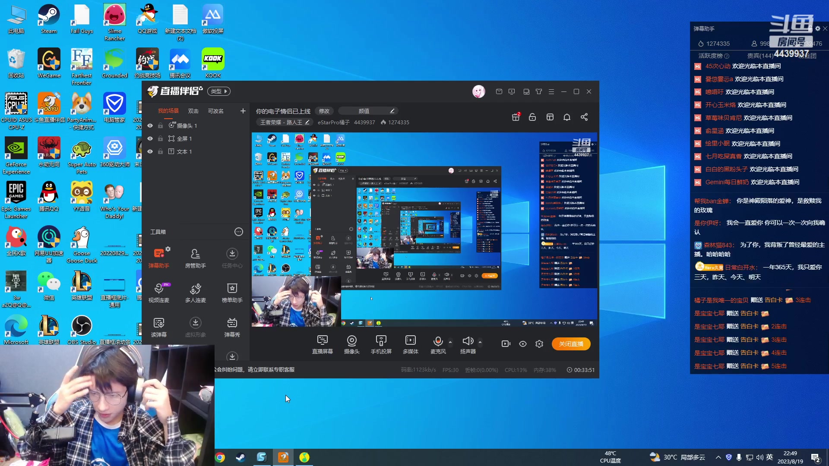Viewport: 829px width, 466px height.
Task: Open the skin shirt icon
Action: (x=538, y=91)
